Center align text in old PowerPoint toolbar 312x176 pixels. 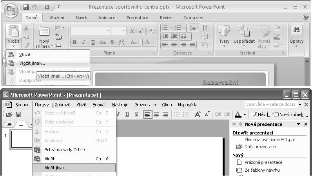[156, 114]
